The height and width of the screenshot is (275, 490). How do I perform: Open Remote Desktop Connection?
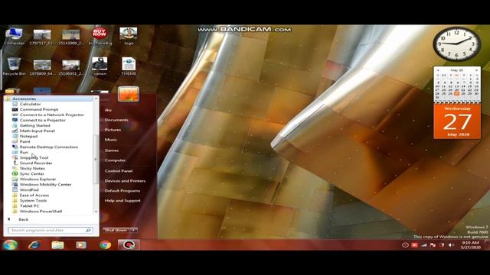49,147
